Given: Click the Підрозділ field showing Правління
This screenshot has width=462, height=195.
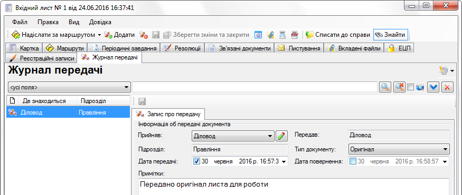Looking at the screenshot, I should (x=240, y=149).
